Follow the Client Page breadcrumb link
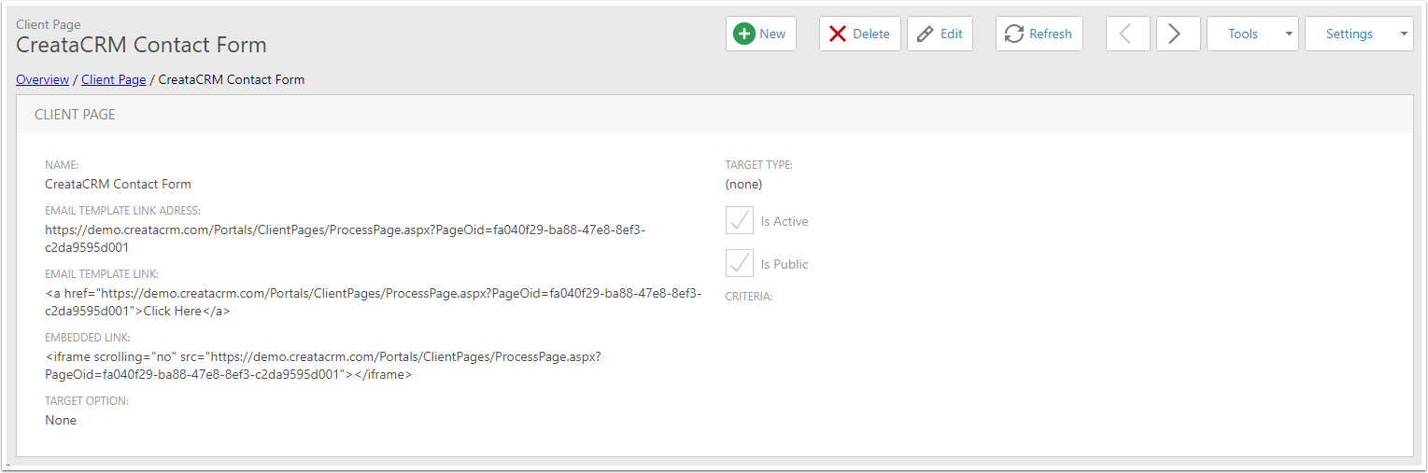 click(x=113, y=79)
